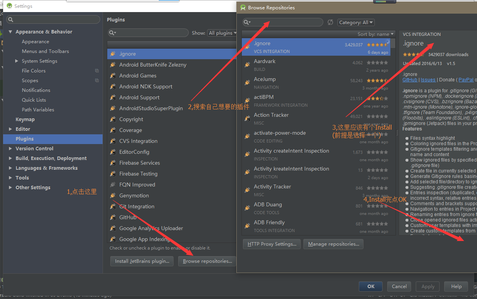Image resolution: width=477 pixels, height=299 pixels.
Task: Open the Category: All dropdown
Action: [356, 23]
